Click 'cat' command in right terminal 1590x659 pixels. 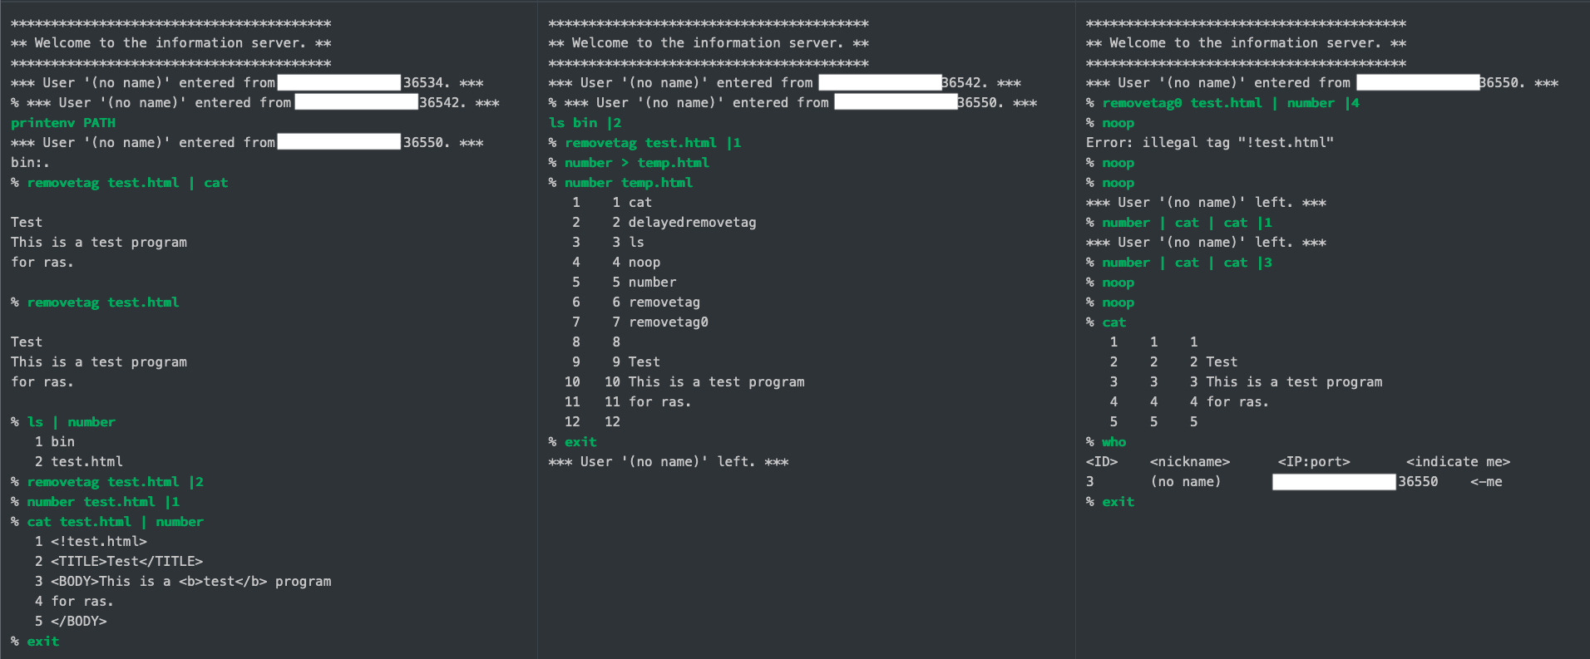pos(1113,322)
